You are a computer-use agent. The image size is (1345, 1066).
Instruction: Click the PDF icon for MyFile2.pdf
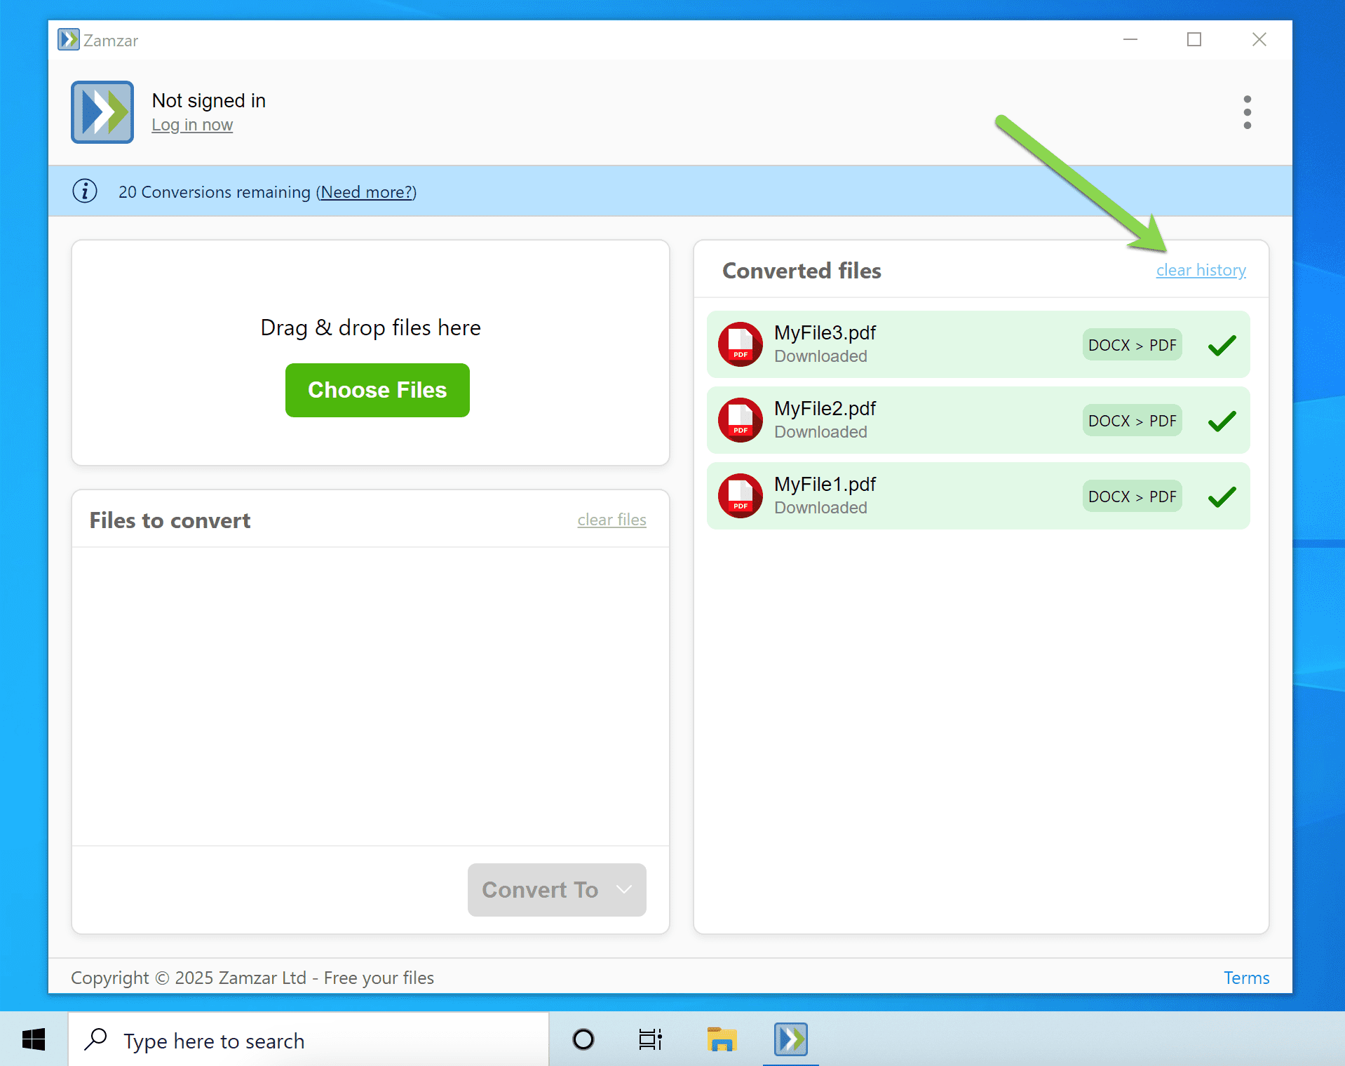(x=740, y=420)
